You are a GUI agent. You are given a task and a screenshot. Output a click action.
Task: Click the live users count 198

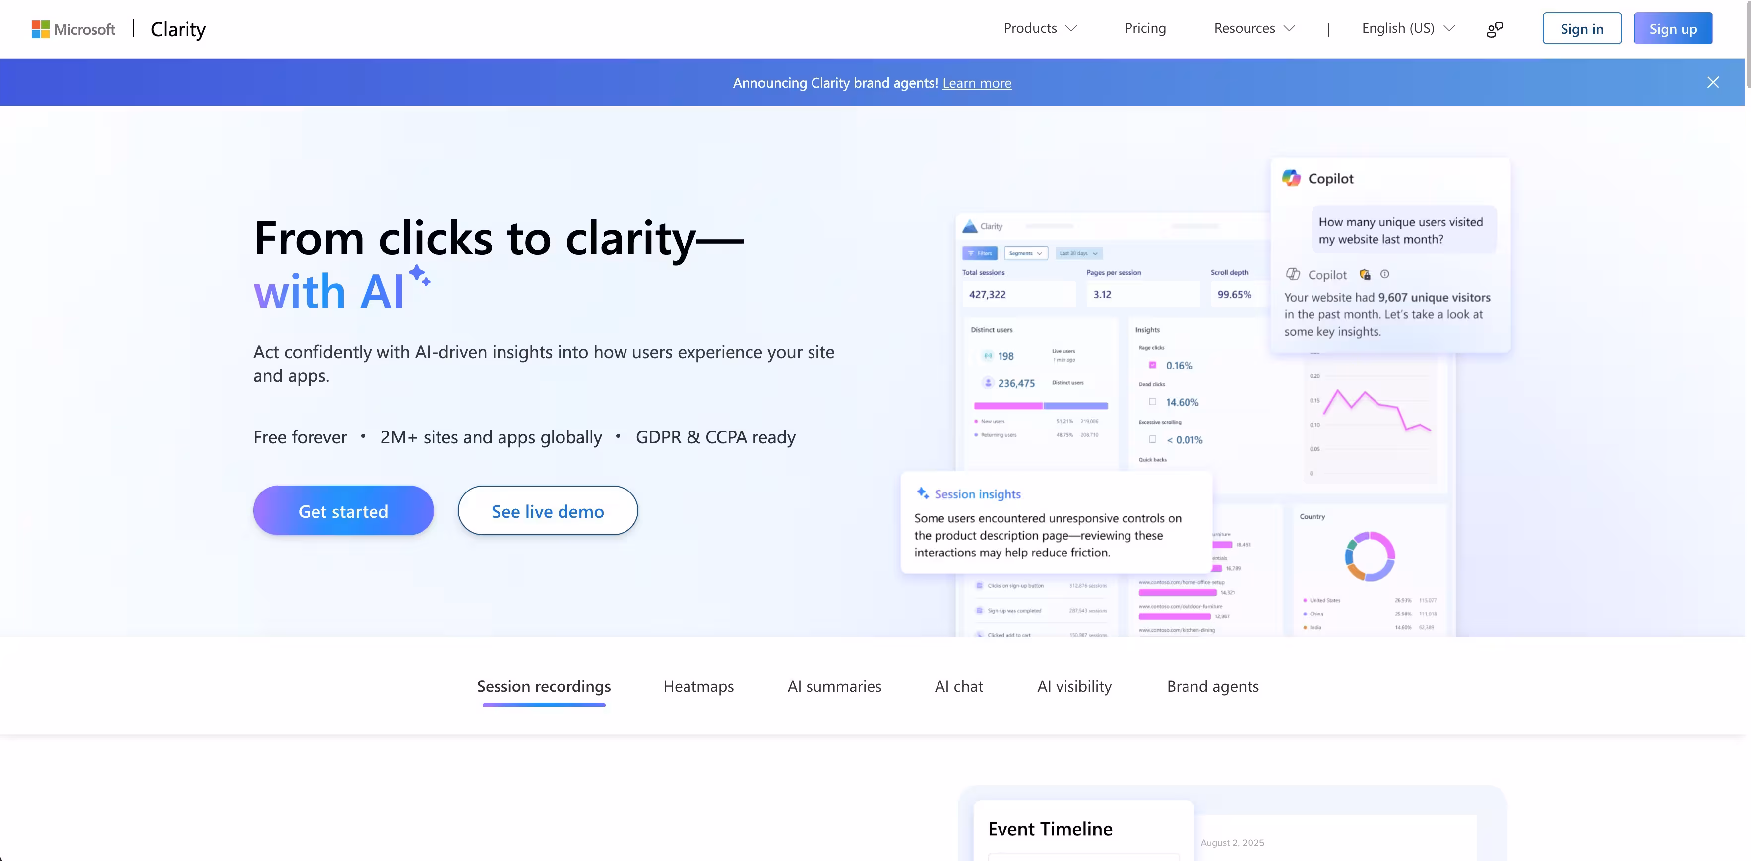point(1005,356)
